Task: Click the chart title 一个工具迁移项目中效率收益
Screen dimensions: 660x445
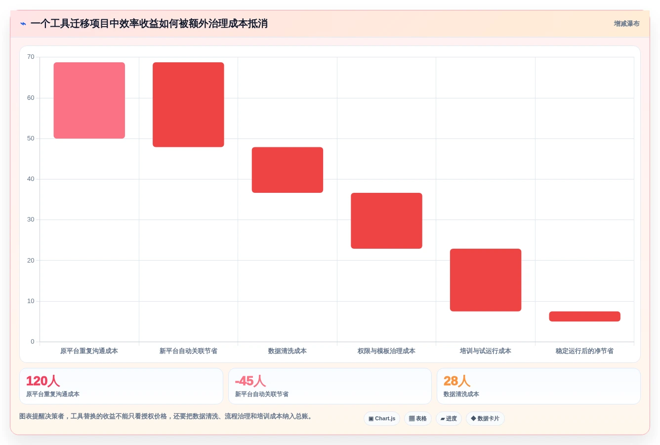Action: pyautogui.click(x=149, y=24)
